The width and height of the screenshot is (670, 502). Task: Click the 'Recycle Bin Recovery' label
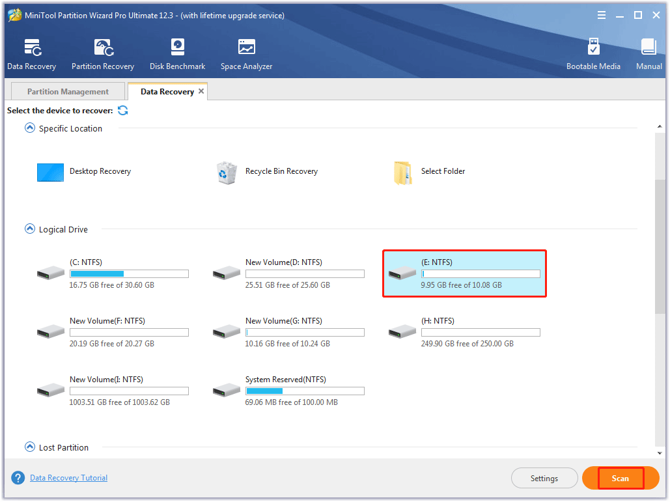click(281, 171)
